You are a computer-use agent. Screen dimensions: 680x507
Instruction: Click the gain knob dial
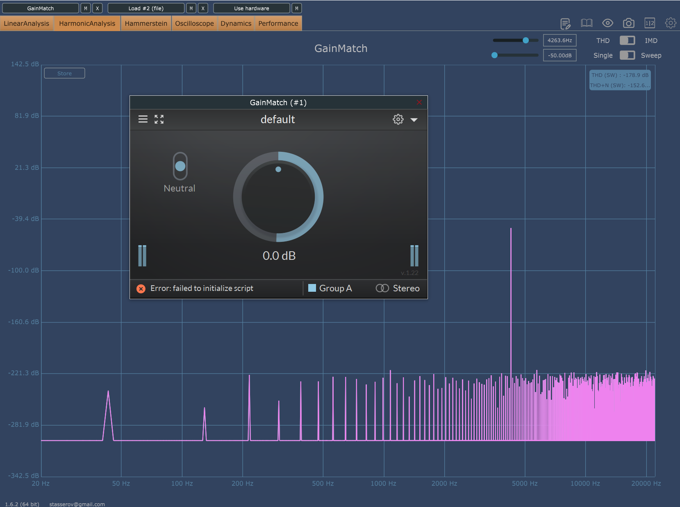[x=278, y=197]
